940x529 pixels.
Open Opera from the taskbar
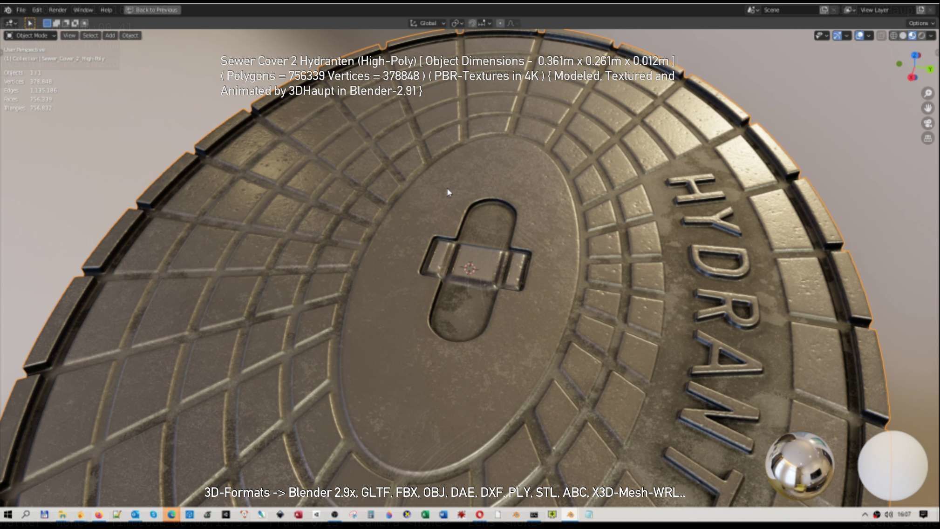pos(479,515)
